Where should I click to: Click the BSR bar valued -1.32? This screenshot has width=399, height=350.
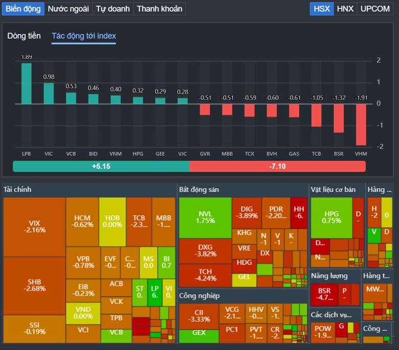tap(339, 118)
